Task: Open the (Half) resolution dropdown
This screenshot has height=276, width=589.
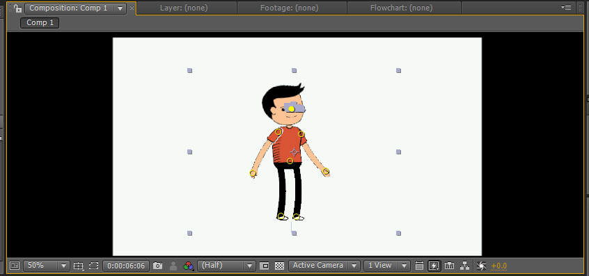Action: [x=226, y=266]
